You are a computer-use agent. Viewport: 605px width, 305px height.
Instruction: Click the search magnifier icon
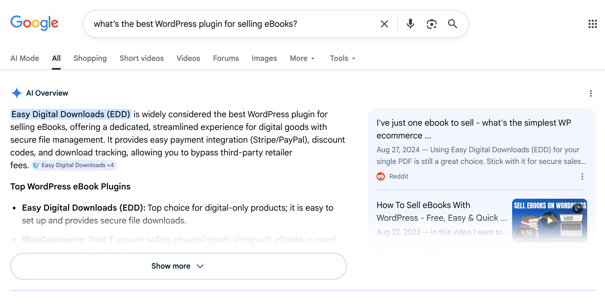pyautogui.click(x=453, y=24)
